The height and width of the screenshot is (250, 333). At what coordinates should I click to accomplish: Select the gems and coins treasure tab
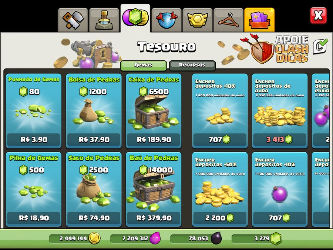[x=135, y=18]
